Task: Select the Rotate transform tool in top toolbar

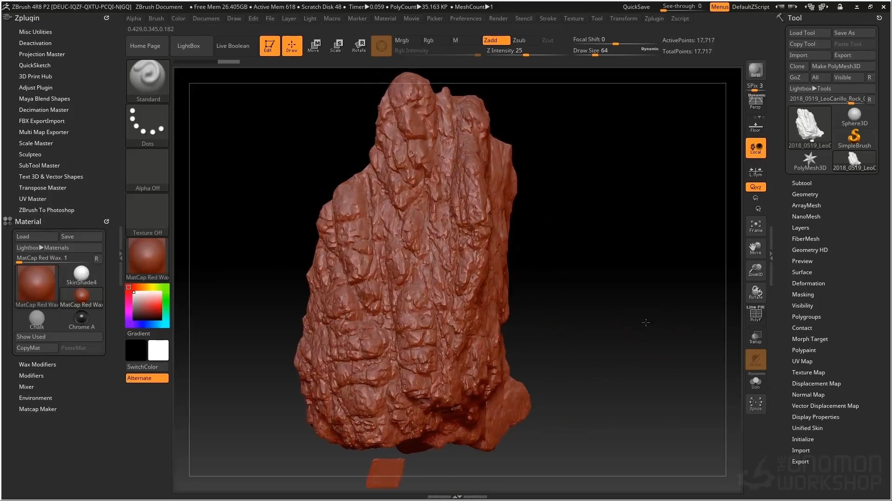Action: click(x=359, y=45)
